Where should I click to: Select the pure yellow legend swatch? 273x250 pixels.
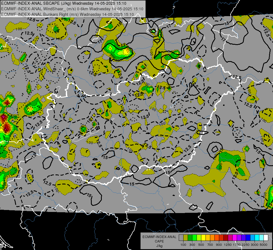click(203, 237)
